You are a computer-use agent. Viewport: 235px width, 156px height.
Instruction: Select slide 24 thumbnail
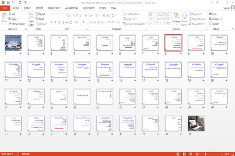point(82,97)
